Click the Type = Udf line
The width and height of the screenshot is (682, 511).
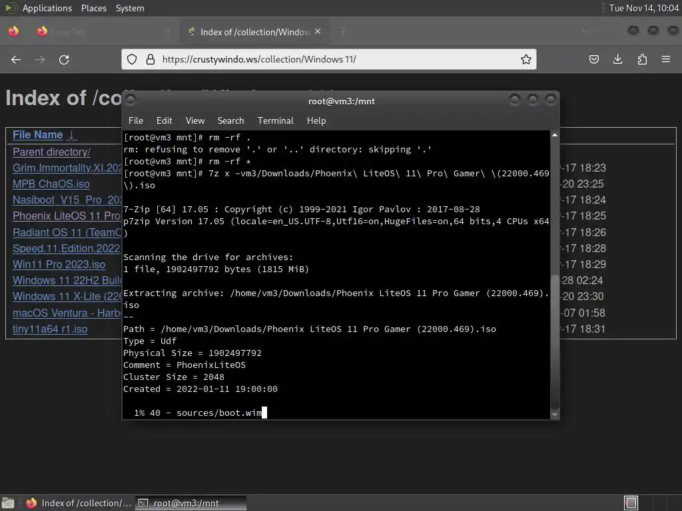[150, 341]
